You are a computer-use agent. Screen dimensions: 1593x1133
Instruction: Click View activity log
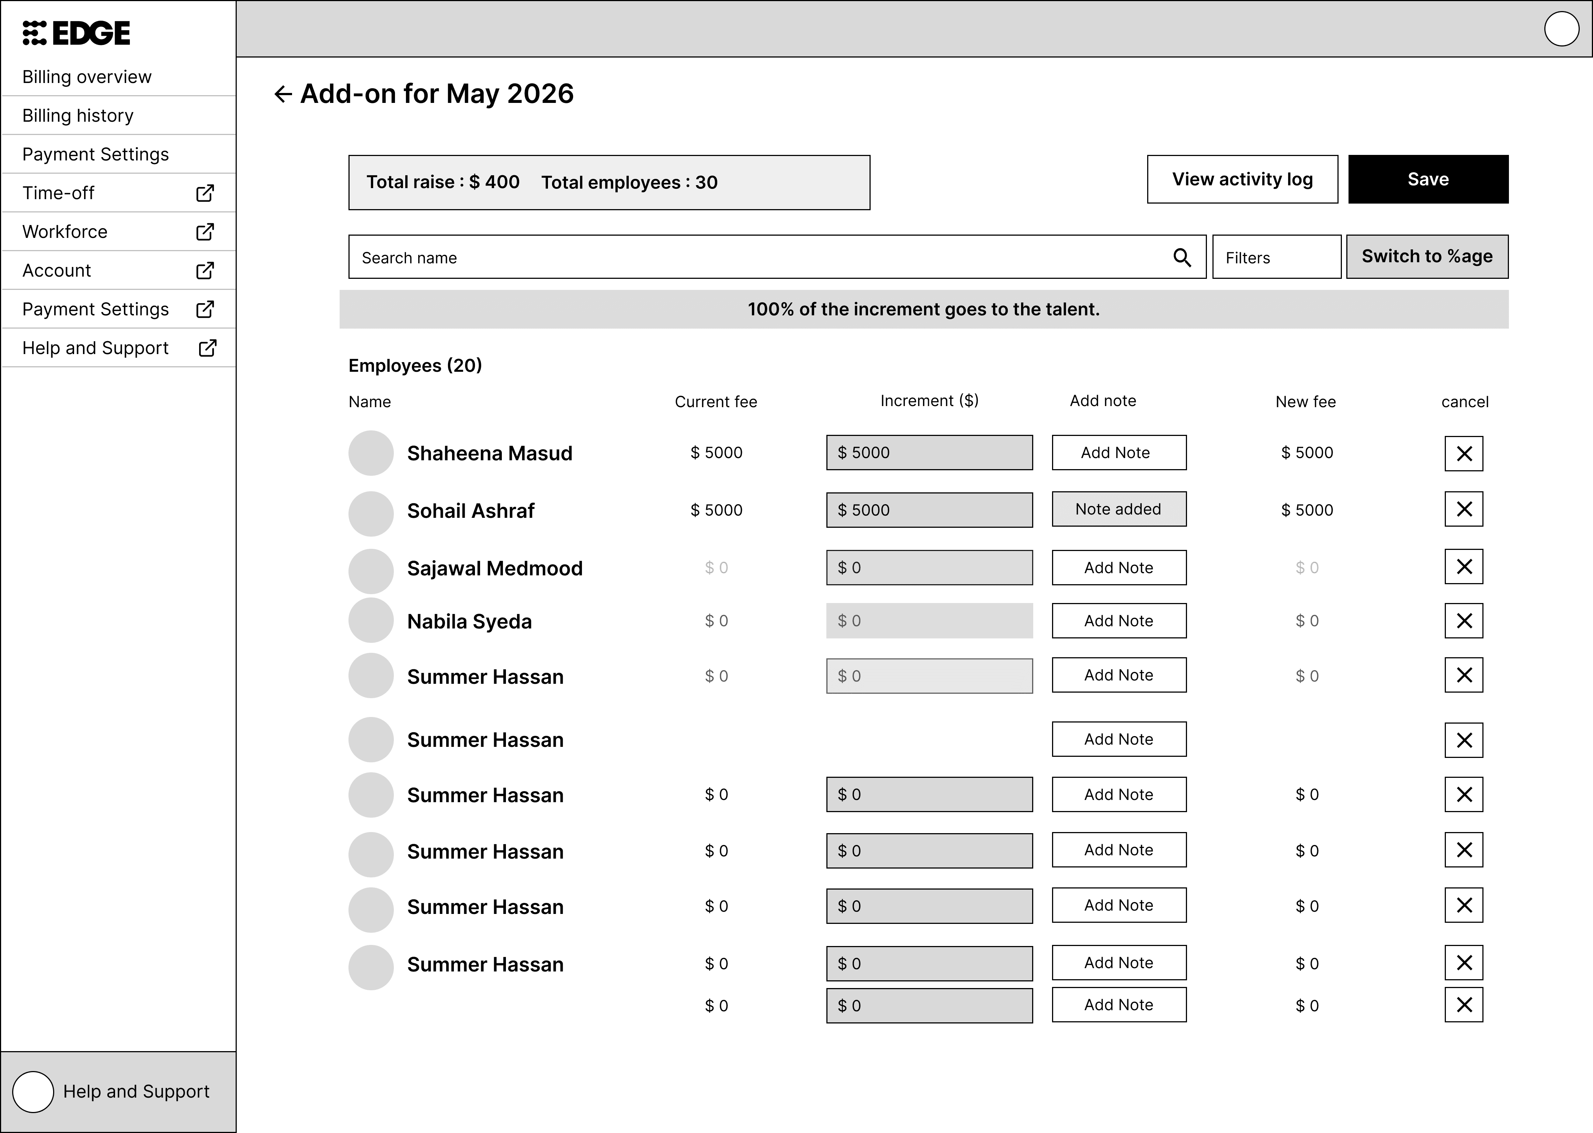(1242, 179)
